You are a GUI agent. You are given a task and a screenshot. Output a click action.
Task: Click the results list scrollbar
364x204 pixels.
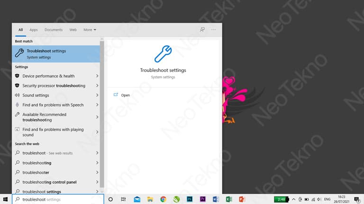[x=102, y=113]
